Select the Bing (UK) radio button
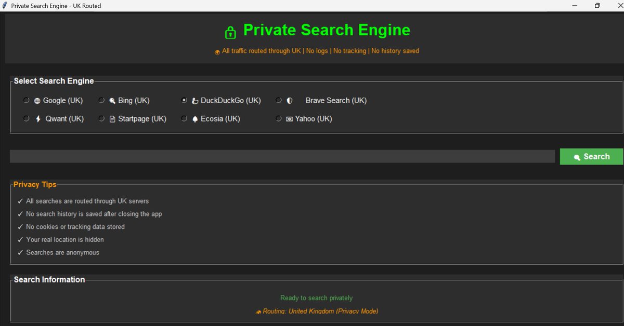This screenshot has width=624, height=326. [102, 100]
